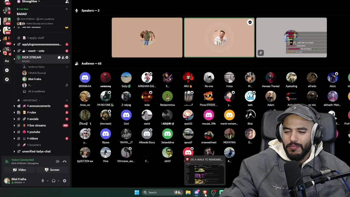
Task: Open Discord from taskbar
Action: click(x=197, y=192)
